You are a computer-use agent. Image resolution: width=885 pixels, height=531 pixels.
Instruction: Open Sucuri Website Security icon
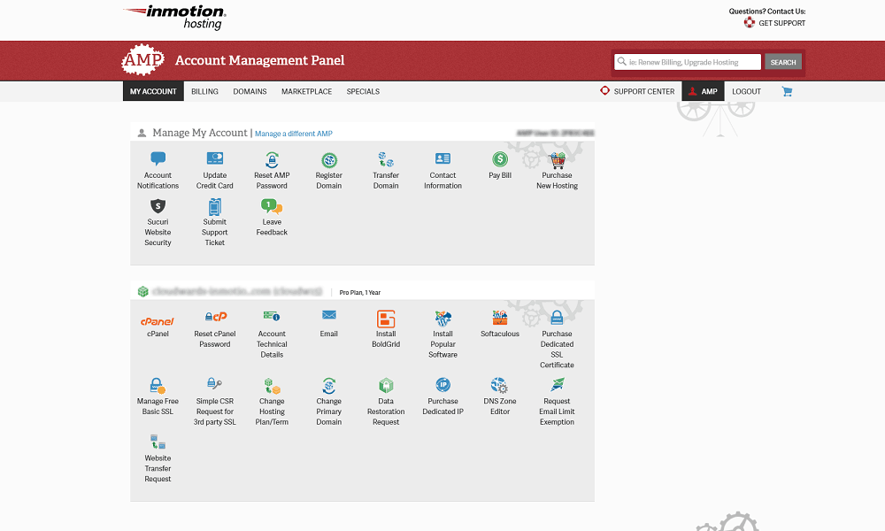point(158,206)
